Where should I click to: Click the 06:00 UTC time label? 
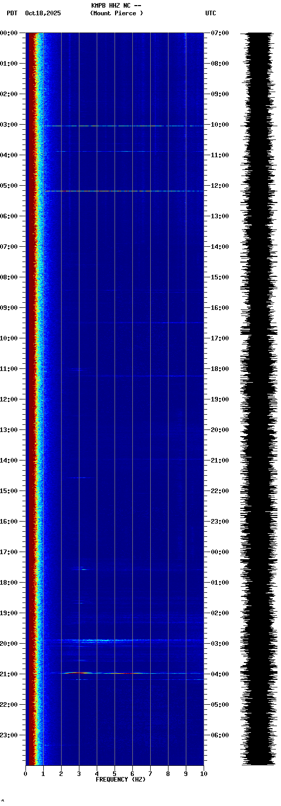pos(220,735)
